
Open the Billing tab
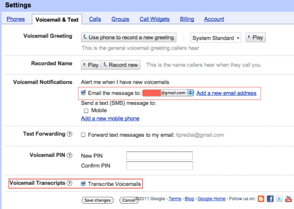pos(187,19)
